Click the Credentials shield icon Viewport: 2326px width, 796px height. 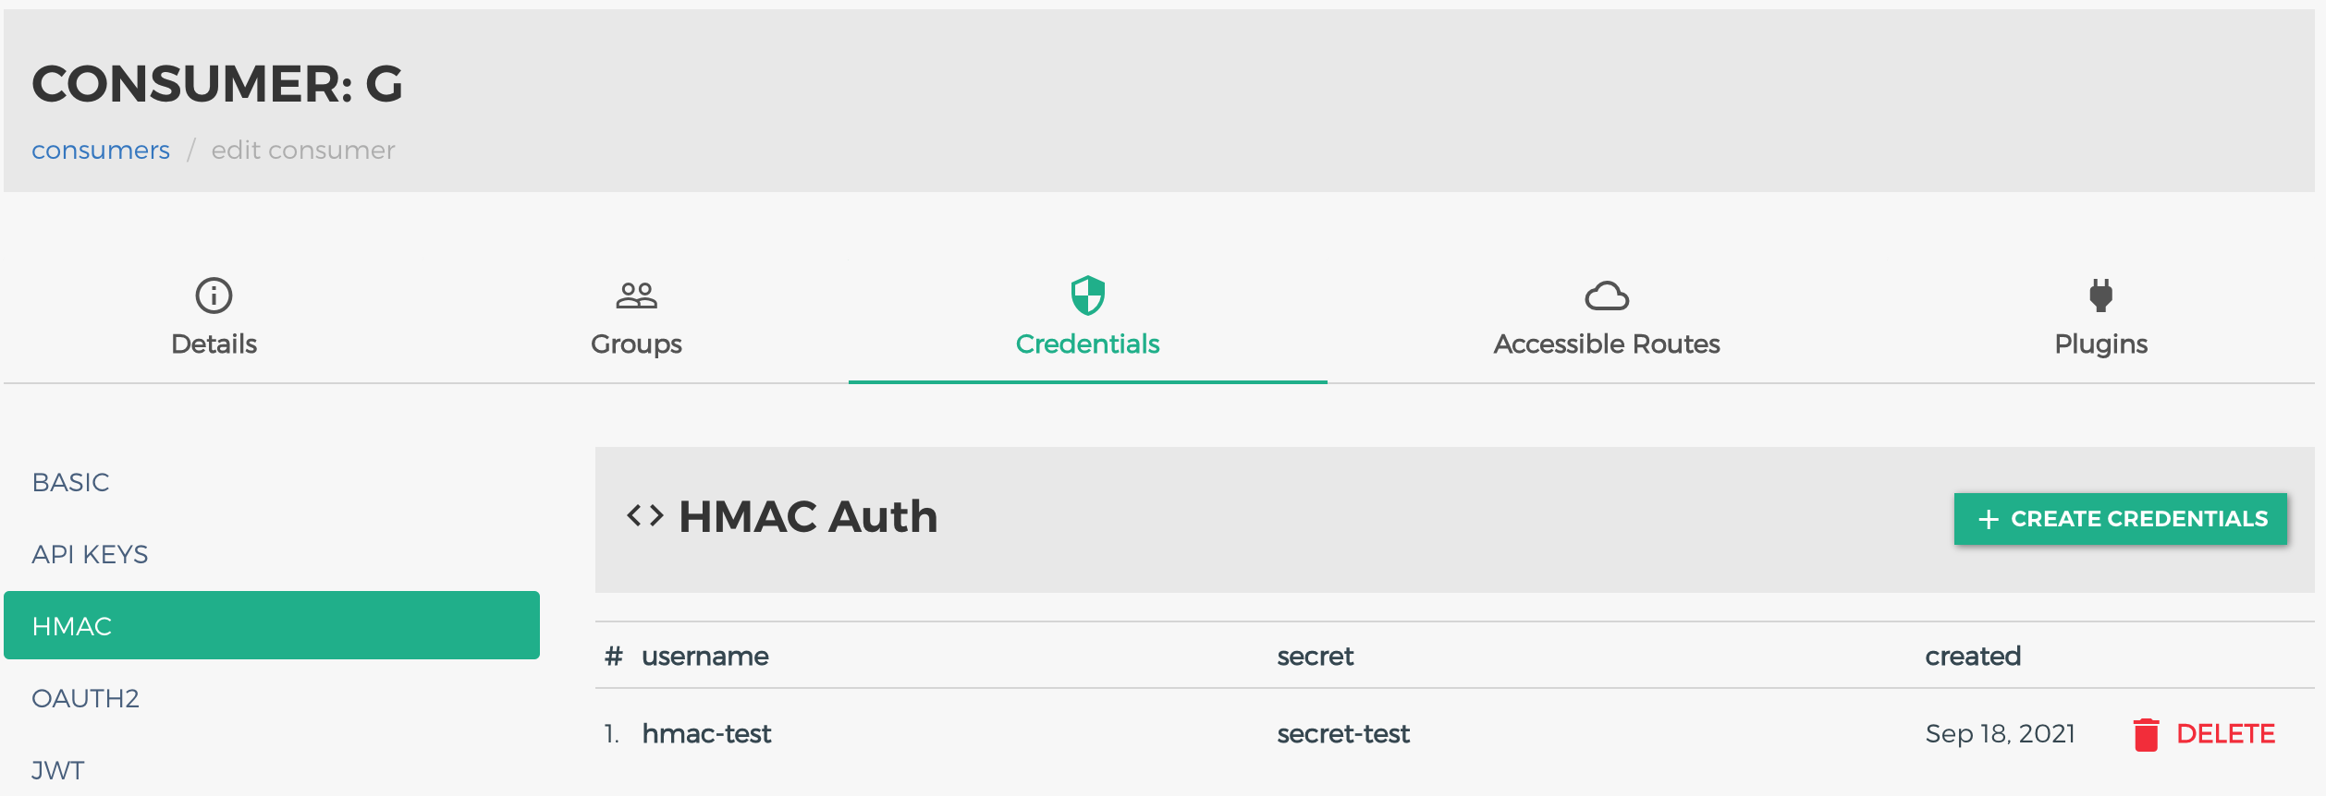tap(1087, 295)
